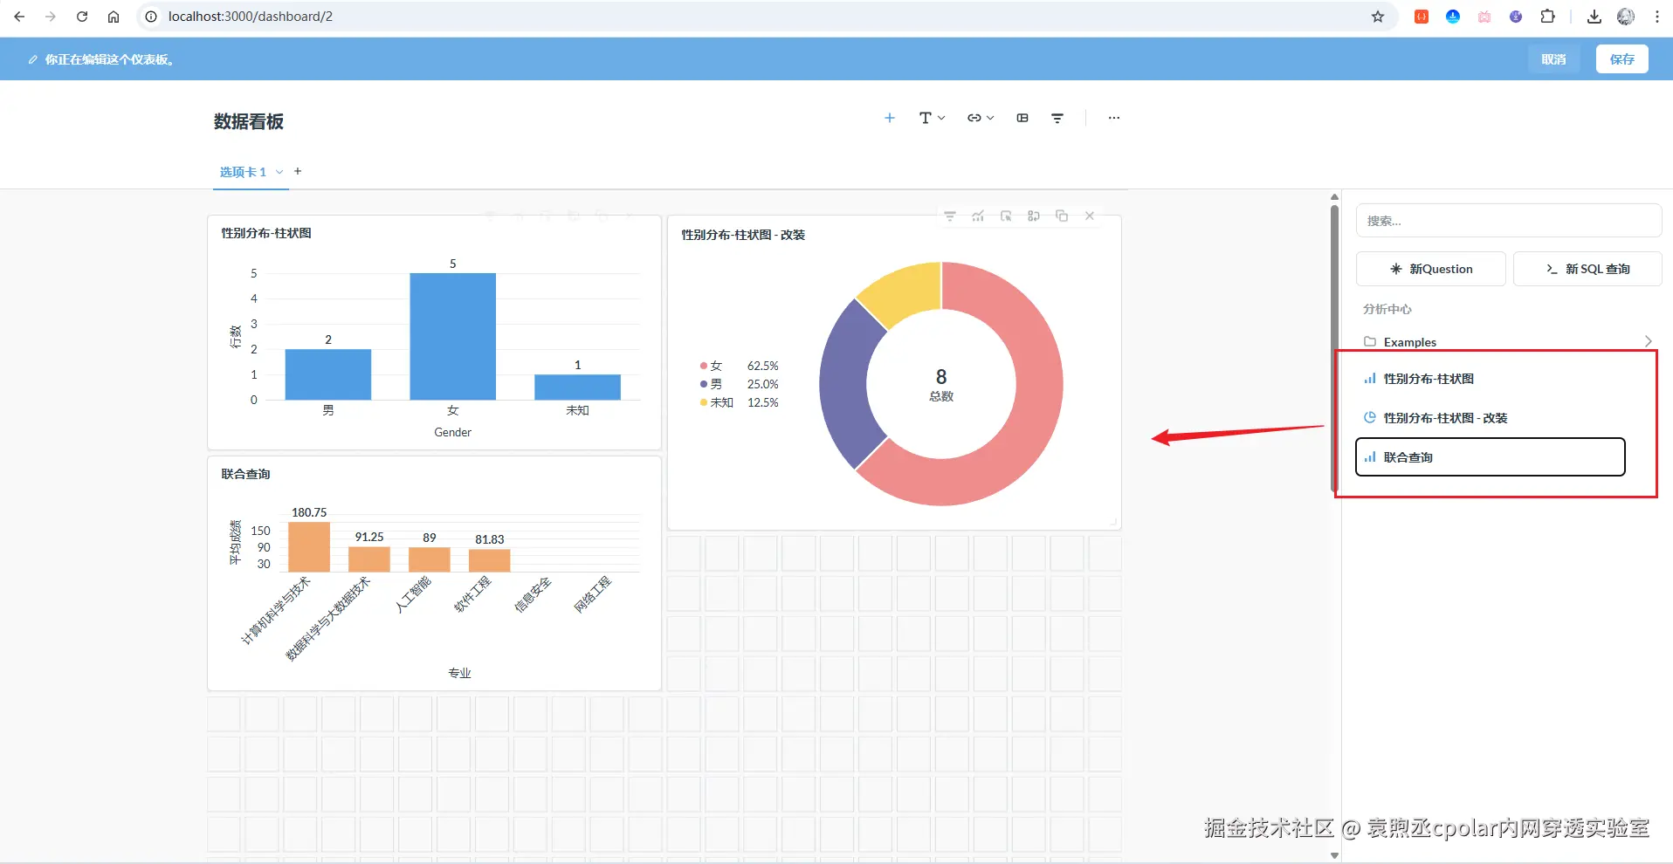Open the orange curly-braces extension

(1422, 17)
